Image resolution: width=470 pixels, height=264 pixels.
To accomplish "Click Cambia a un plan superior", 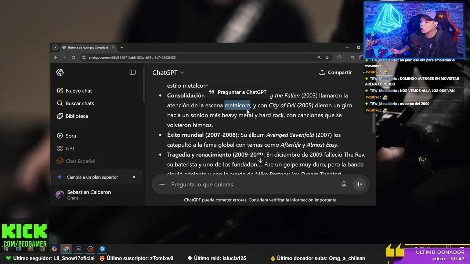I will click(92, 177).
